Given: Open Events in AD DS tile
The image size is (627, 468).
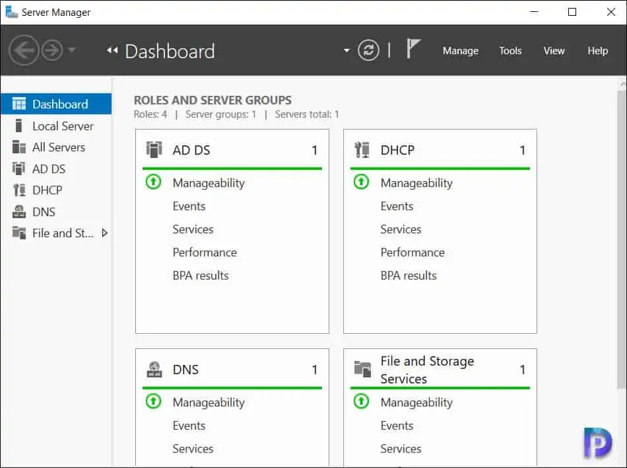Looking at the screenshot, I should pyautogui.click(x=189, y=206).
